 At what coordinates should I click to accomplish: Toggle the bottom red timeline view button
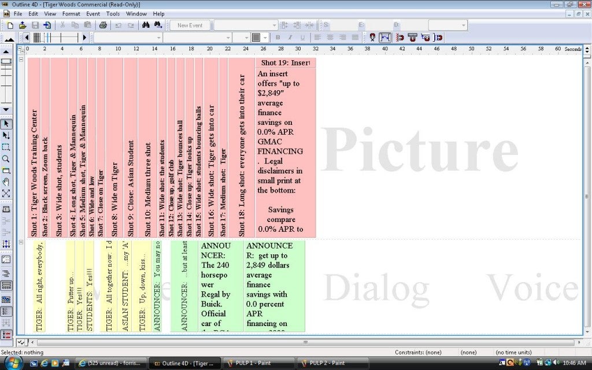click(x=6, y=335)
